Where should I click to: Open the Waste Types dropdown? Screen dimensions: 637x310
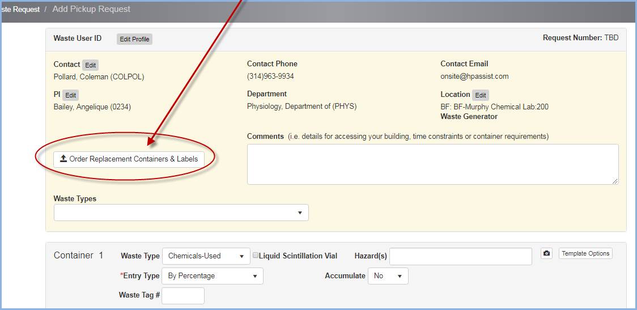(181, 213)
